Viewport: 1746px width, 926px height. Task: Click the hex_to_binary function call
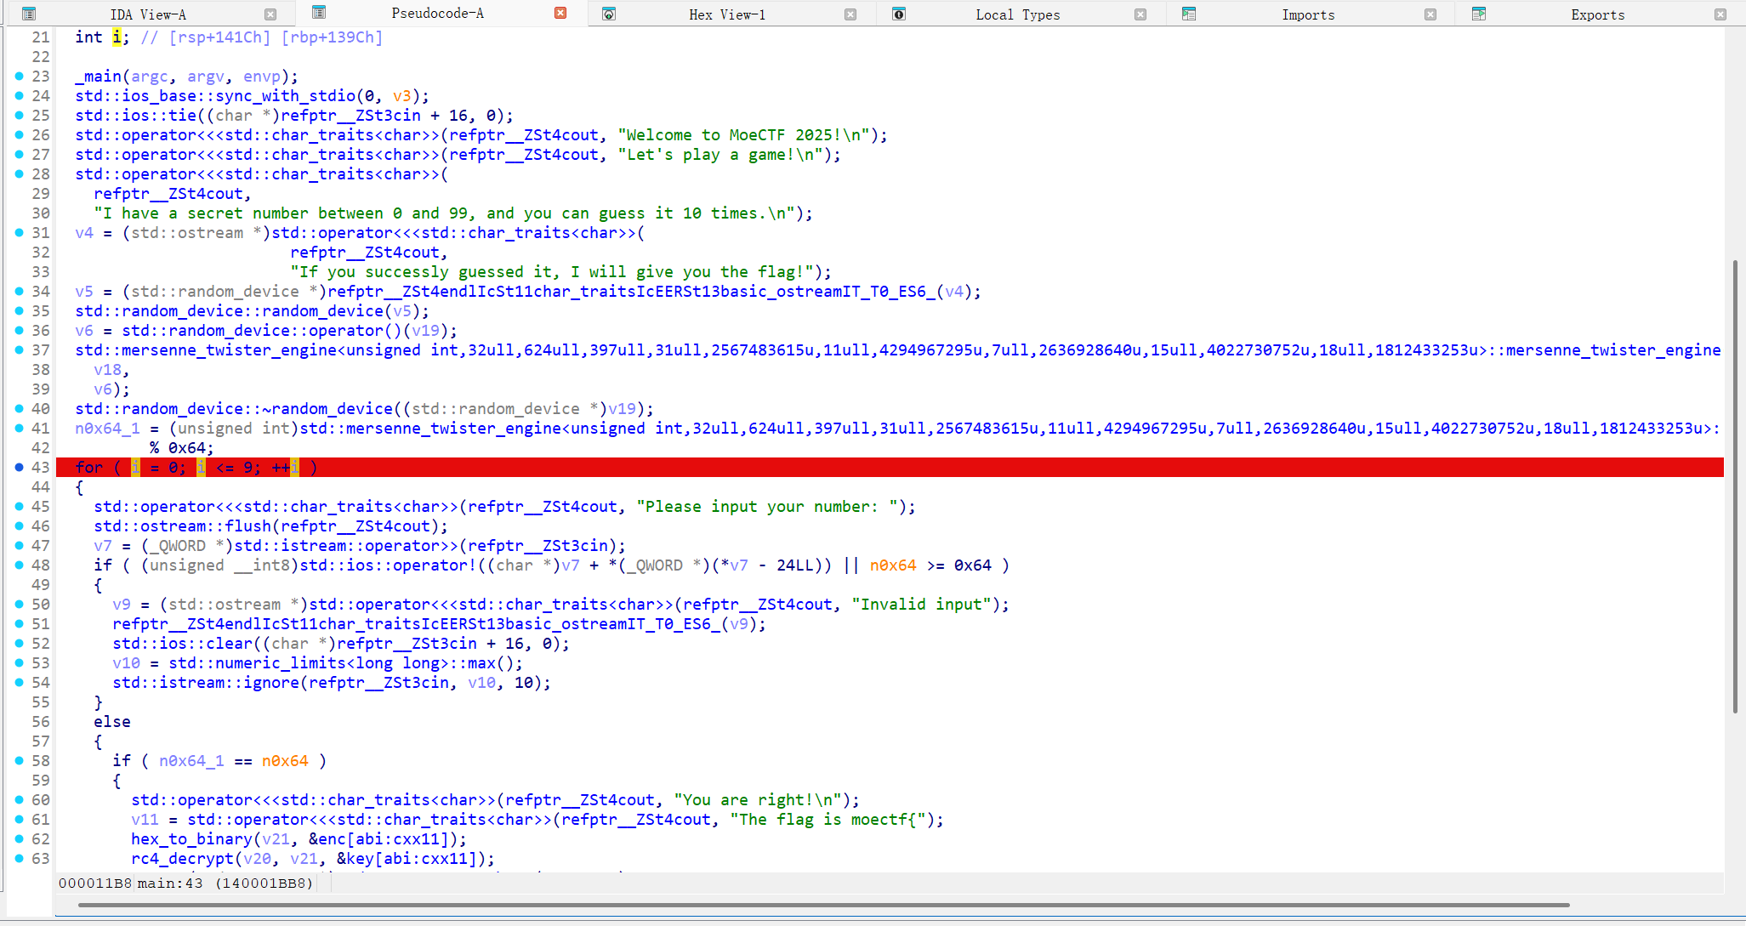point(191,838)
